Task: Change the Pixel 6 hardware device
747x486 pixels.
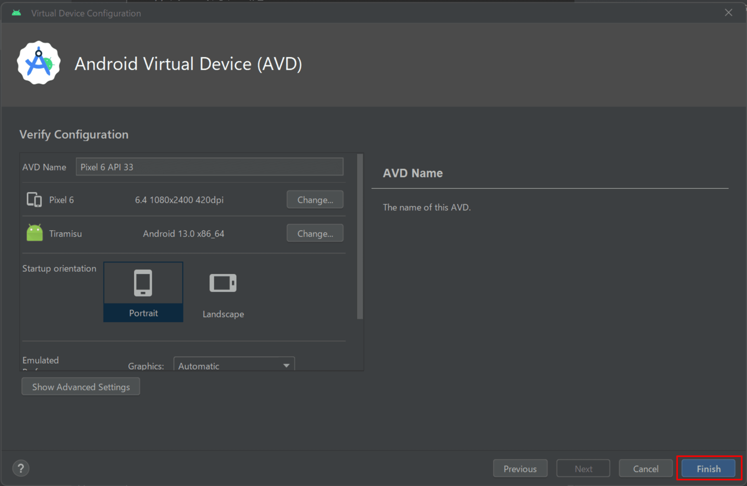Action: click(315, 200)
